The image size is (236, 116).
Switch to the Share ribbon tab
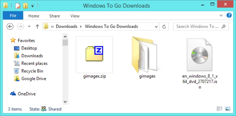[54, 16]
